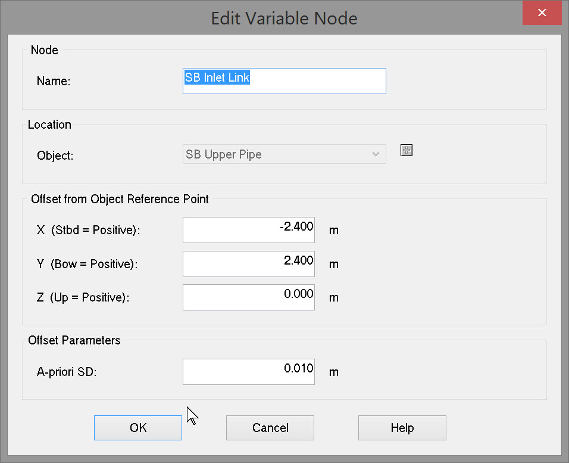Click the Name field containing SB Inlet Link
The height and width of the screenshot is (463, 569).
point(284,81)
